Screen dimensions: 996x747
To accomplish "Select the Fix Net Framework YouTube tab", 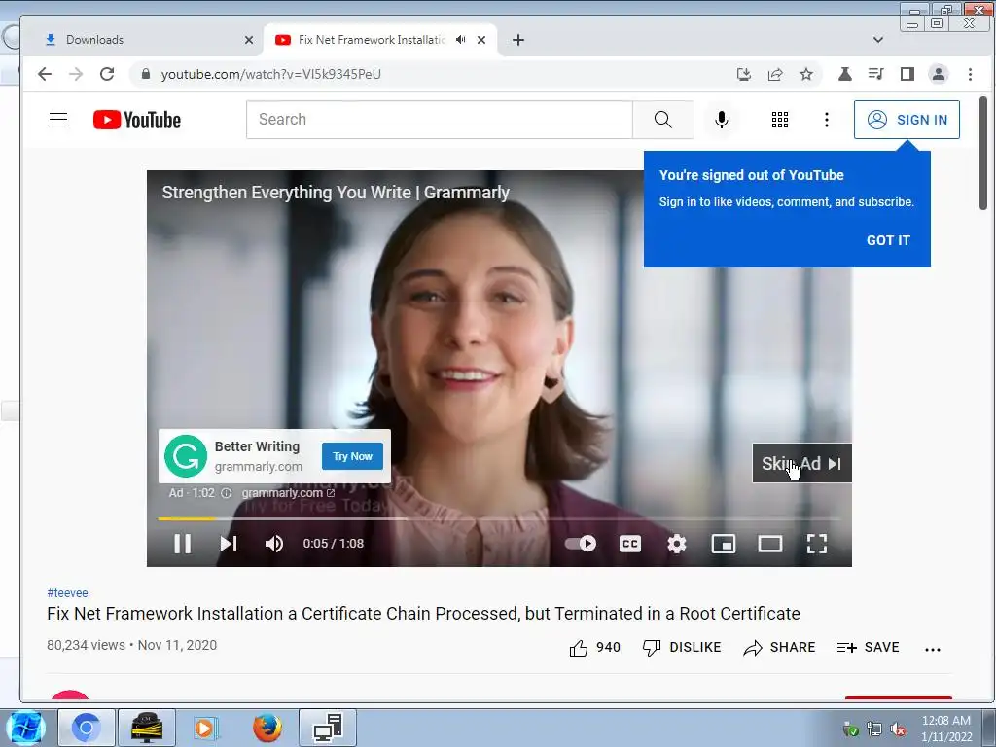I will tap(372, 39).
